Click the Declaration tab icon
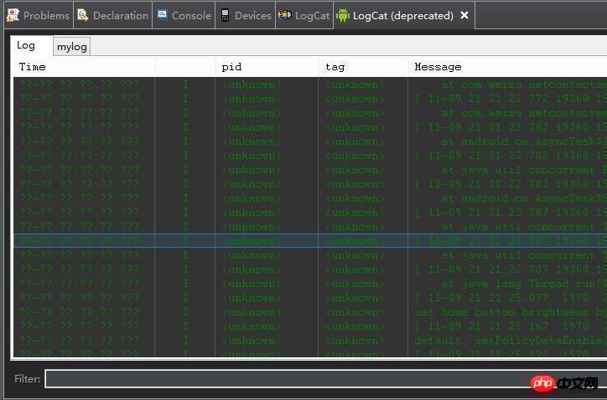 [x=82, y=15]
